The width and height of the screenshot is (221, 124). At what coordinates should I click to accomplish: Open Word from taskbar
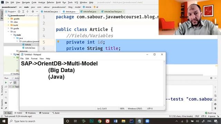(x=115, y=121)
